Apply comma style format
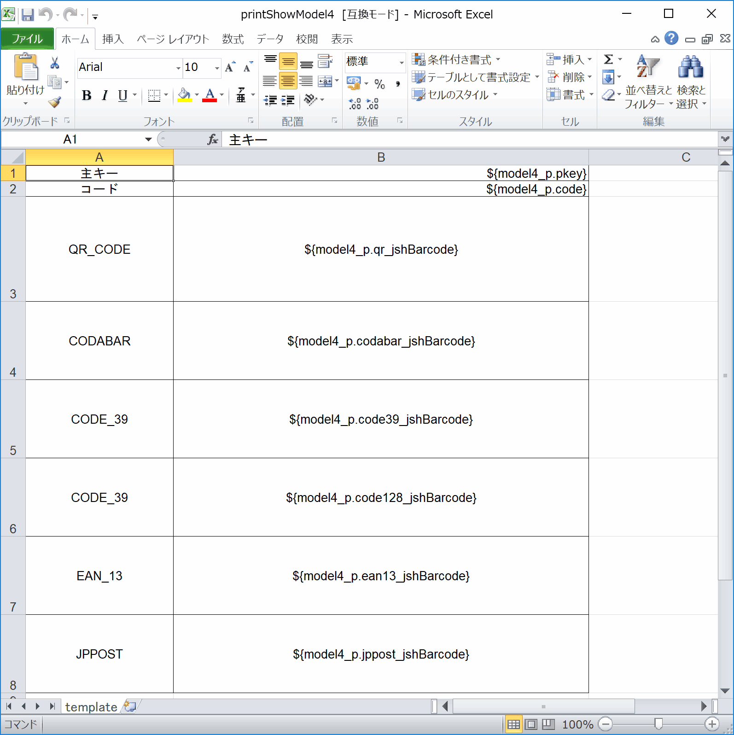The height and width of the screenshot is (735, 734). (398, 84)
